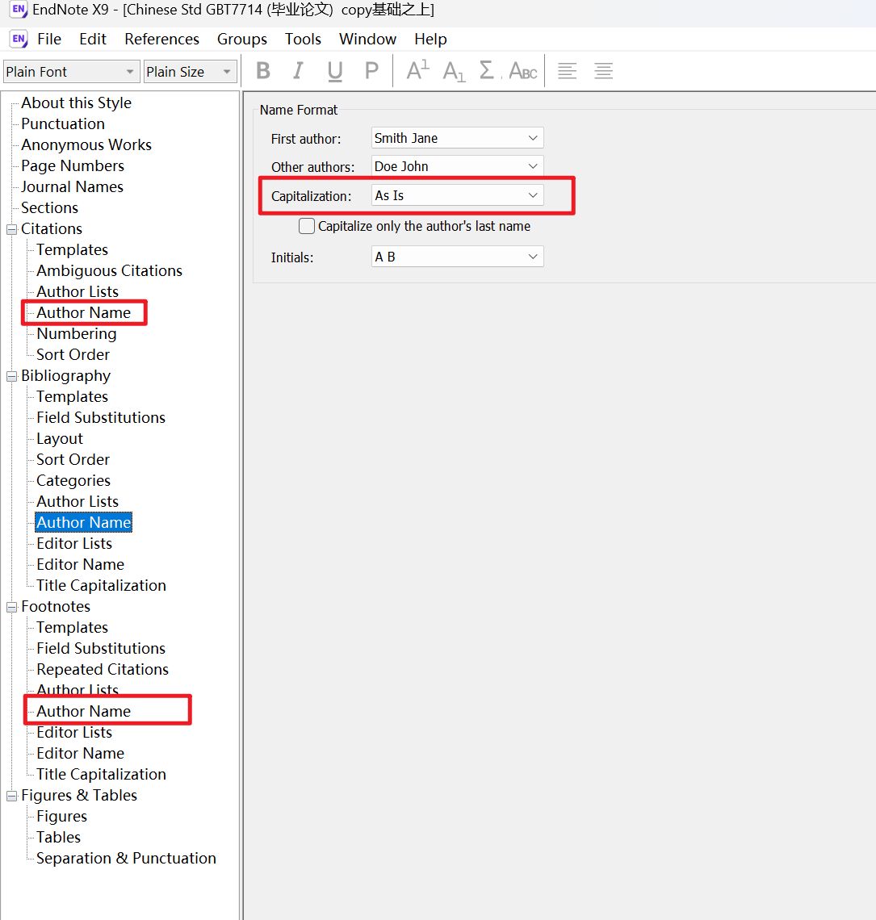Open the Other authors name format dropdown
This screenshot has height=920, width=876.
(x=457, y=166)
